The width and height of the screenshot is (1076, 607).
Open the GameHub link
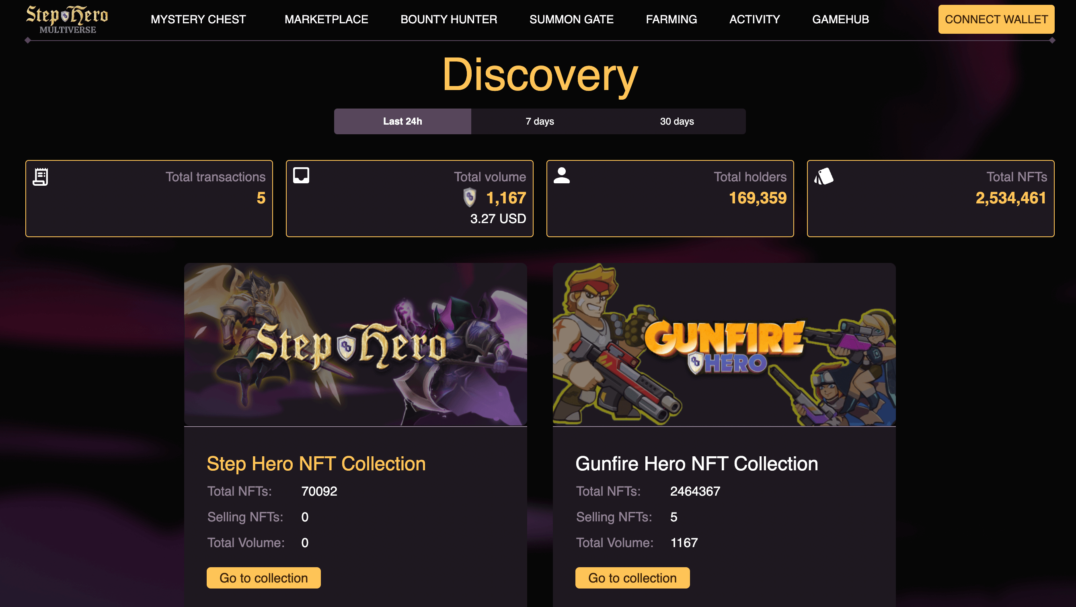[x=840, y=19]
